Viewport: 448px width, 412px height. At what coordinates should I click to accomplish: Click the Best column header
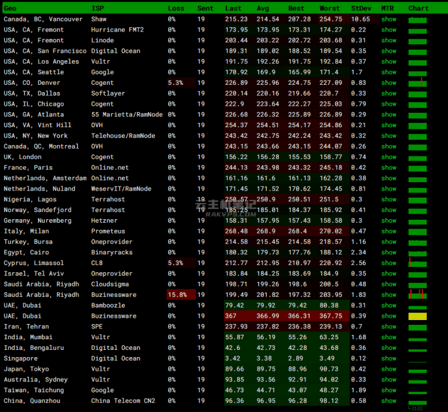296,8
